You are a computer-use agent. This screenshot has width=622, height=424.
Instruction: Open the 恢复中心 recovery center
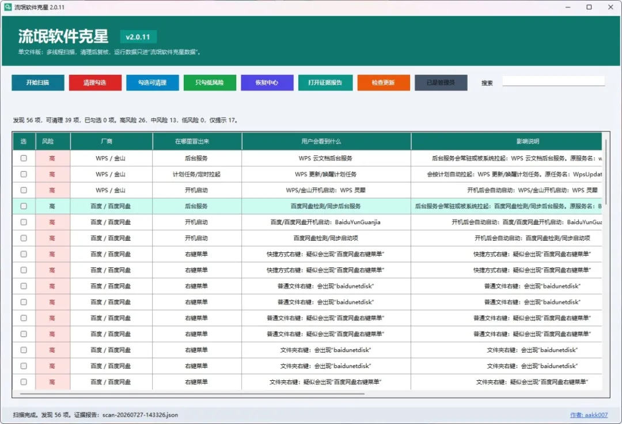coord(267,82)
